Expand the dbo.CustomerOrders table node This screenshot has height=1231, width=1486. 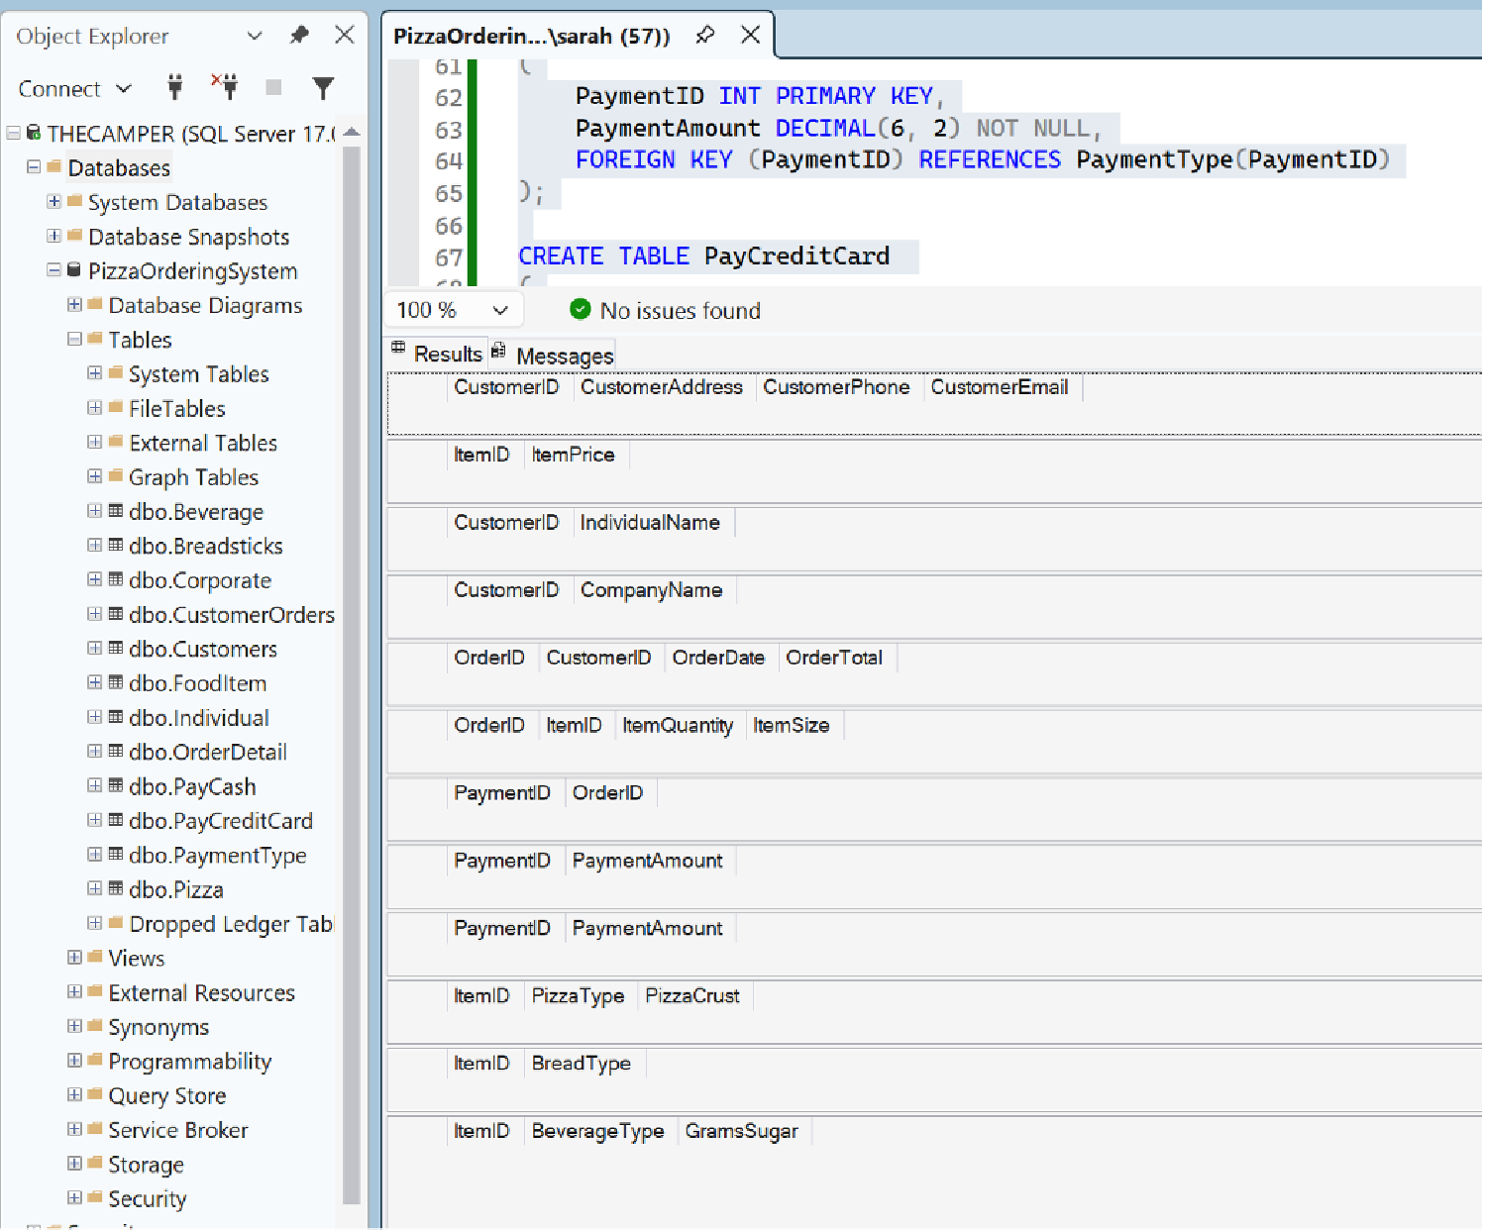pos(95,614)
